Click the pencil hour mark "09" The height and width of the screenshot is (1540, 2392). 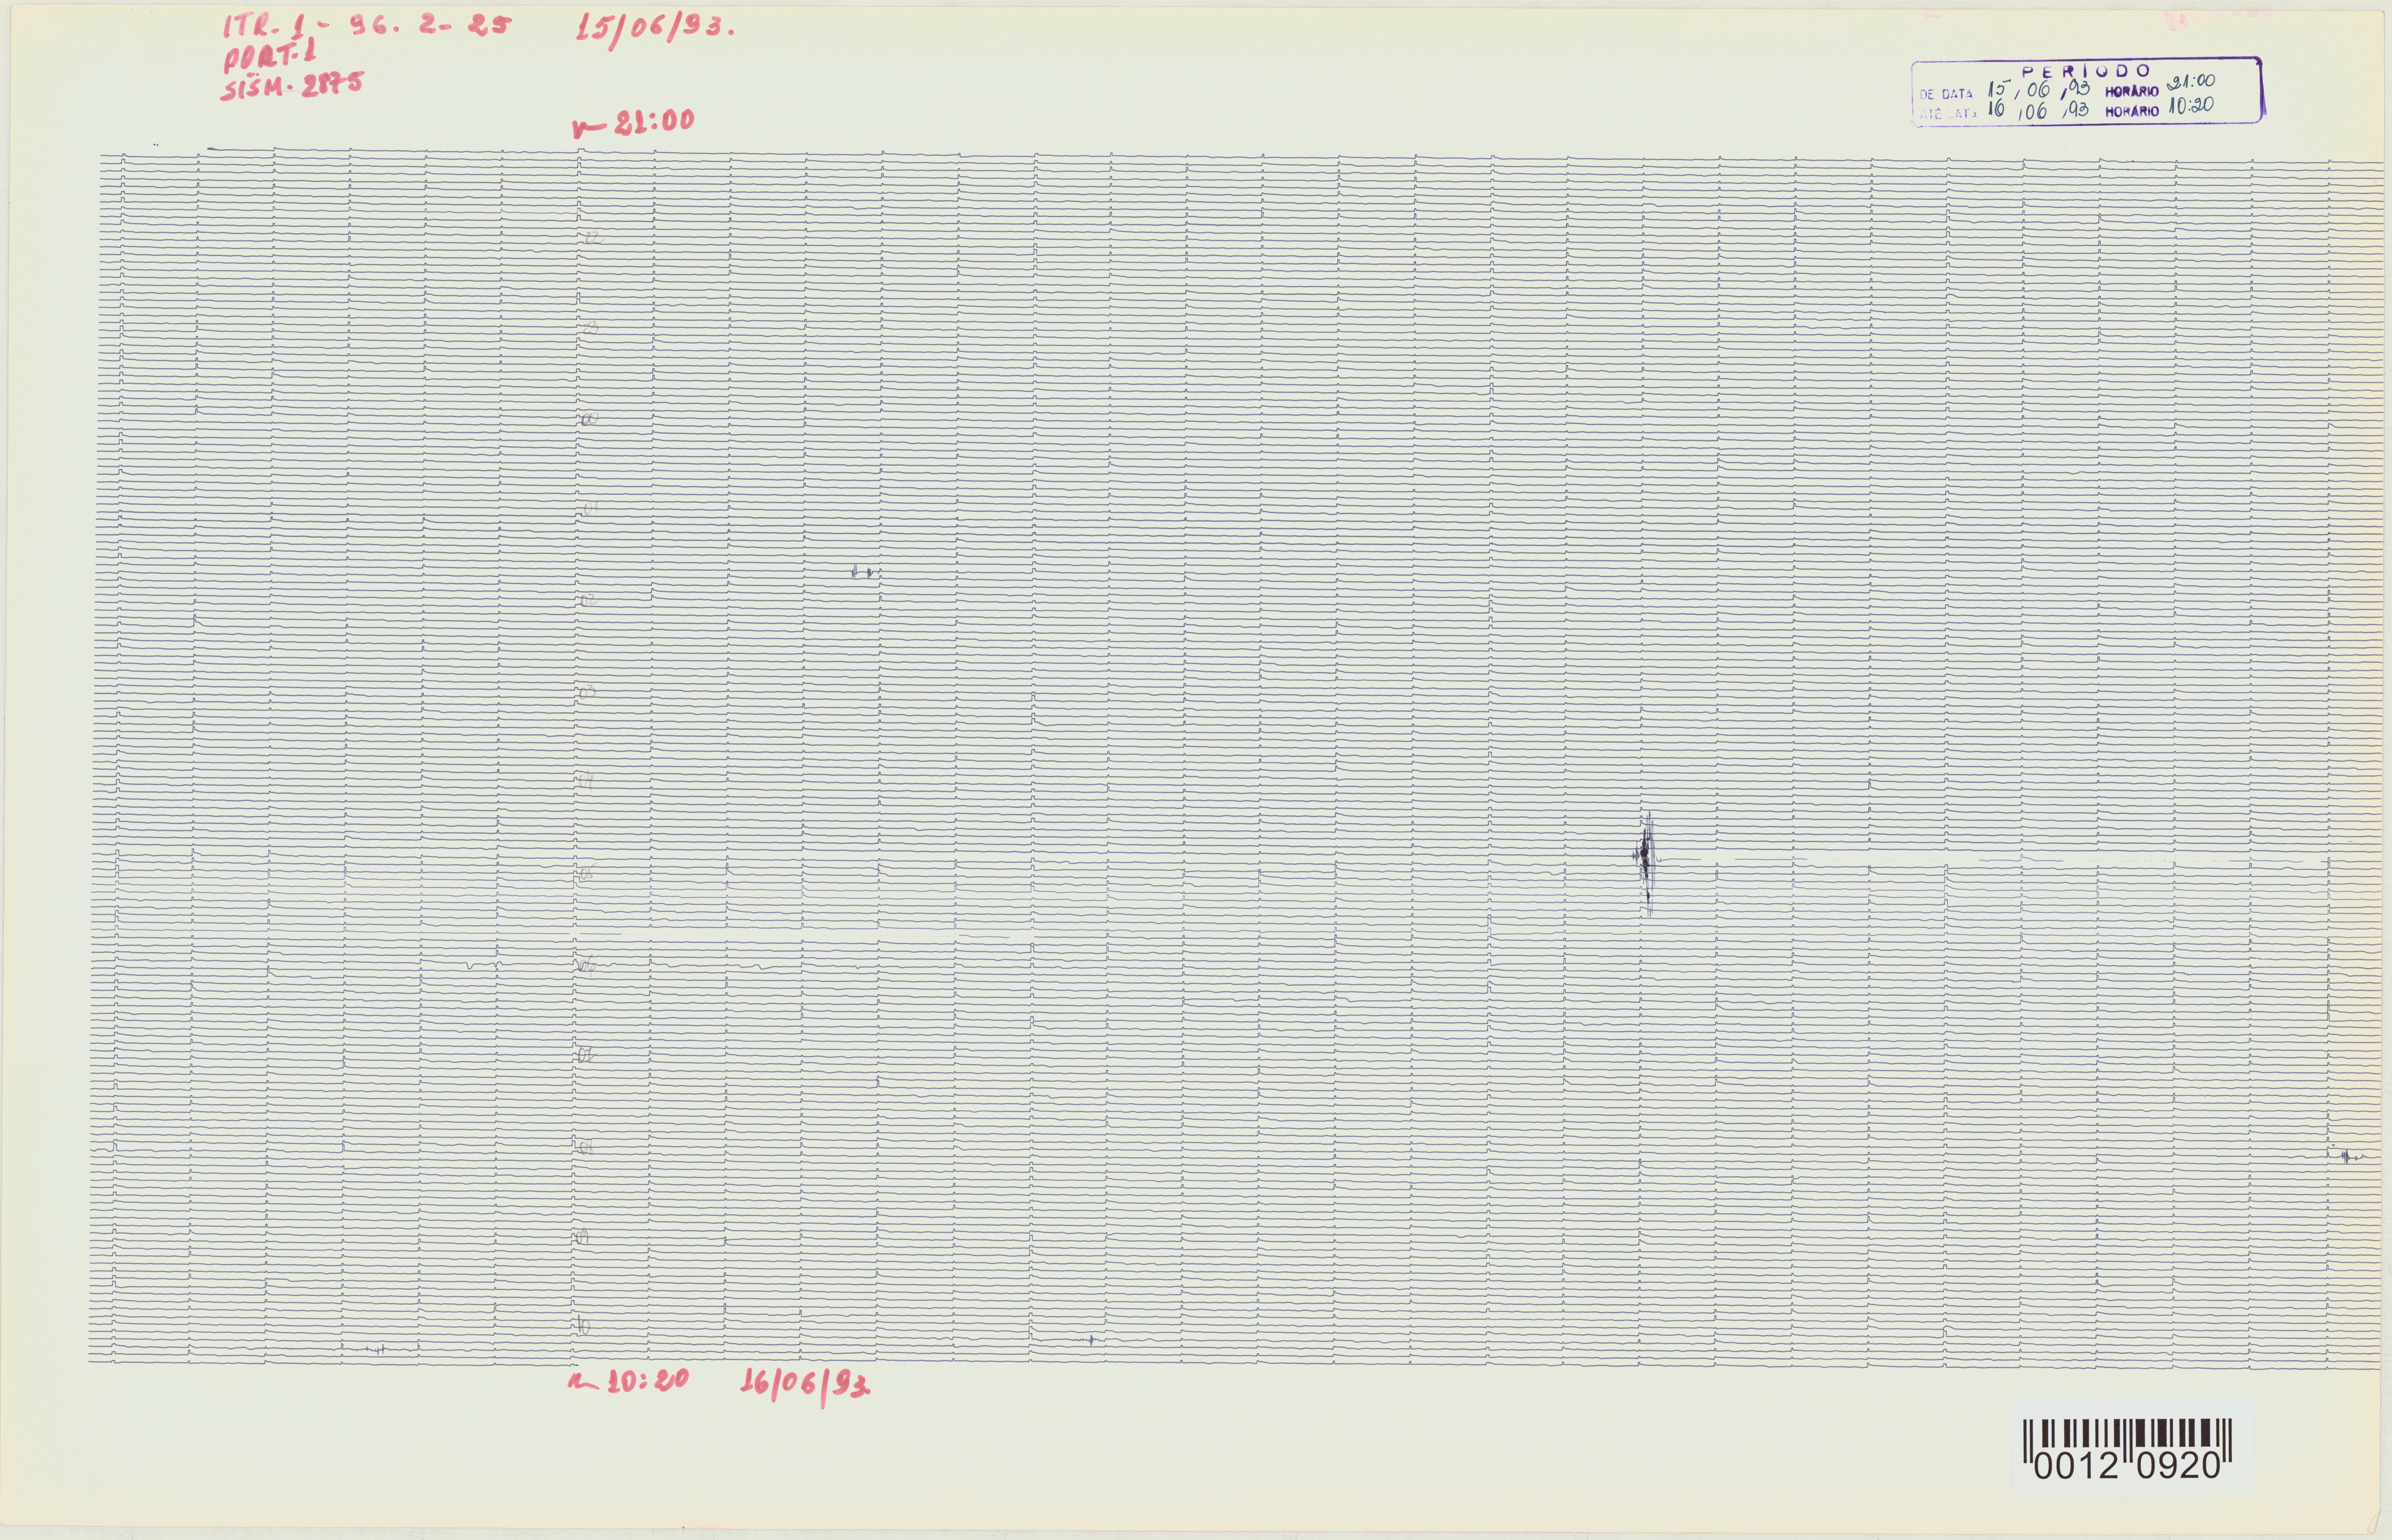[x=583, y=1237]
